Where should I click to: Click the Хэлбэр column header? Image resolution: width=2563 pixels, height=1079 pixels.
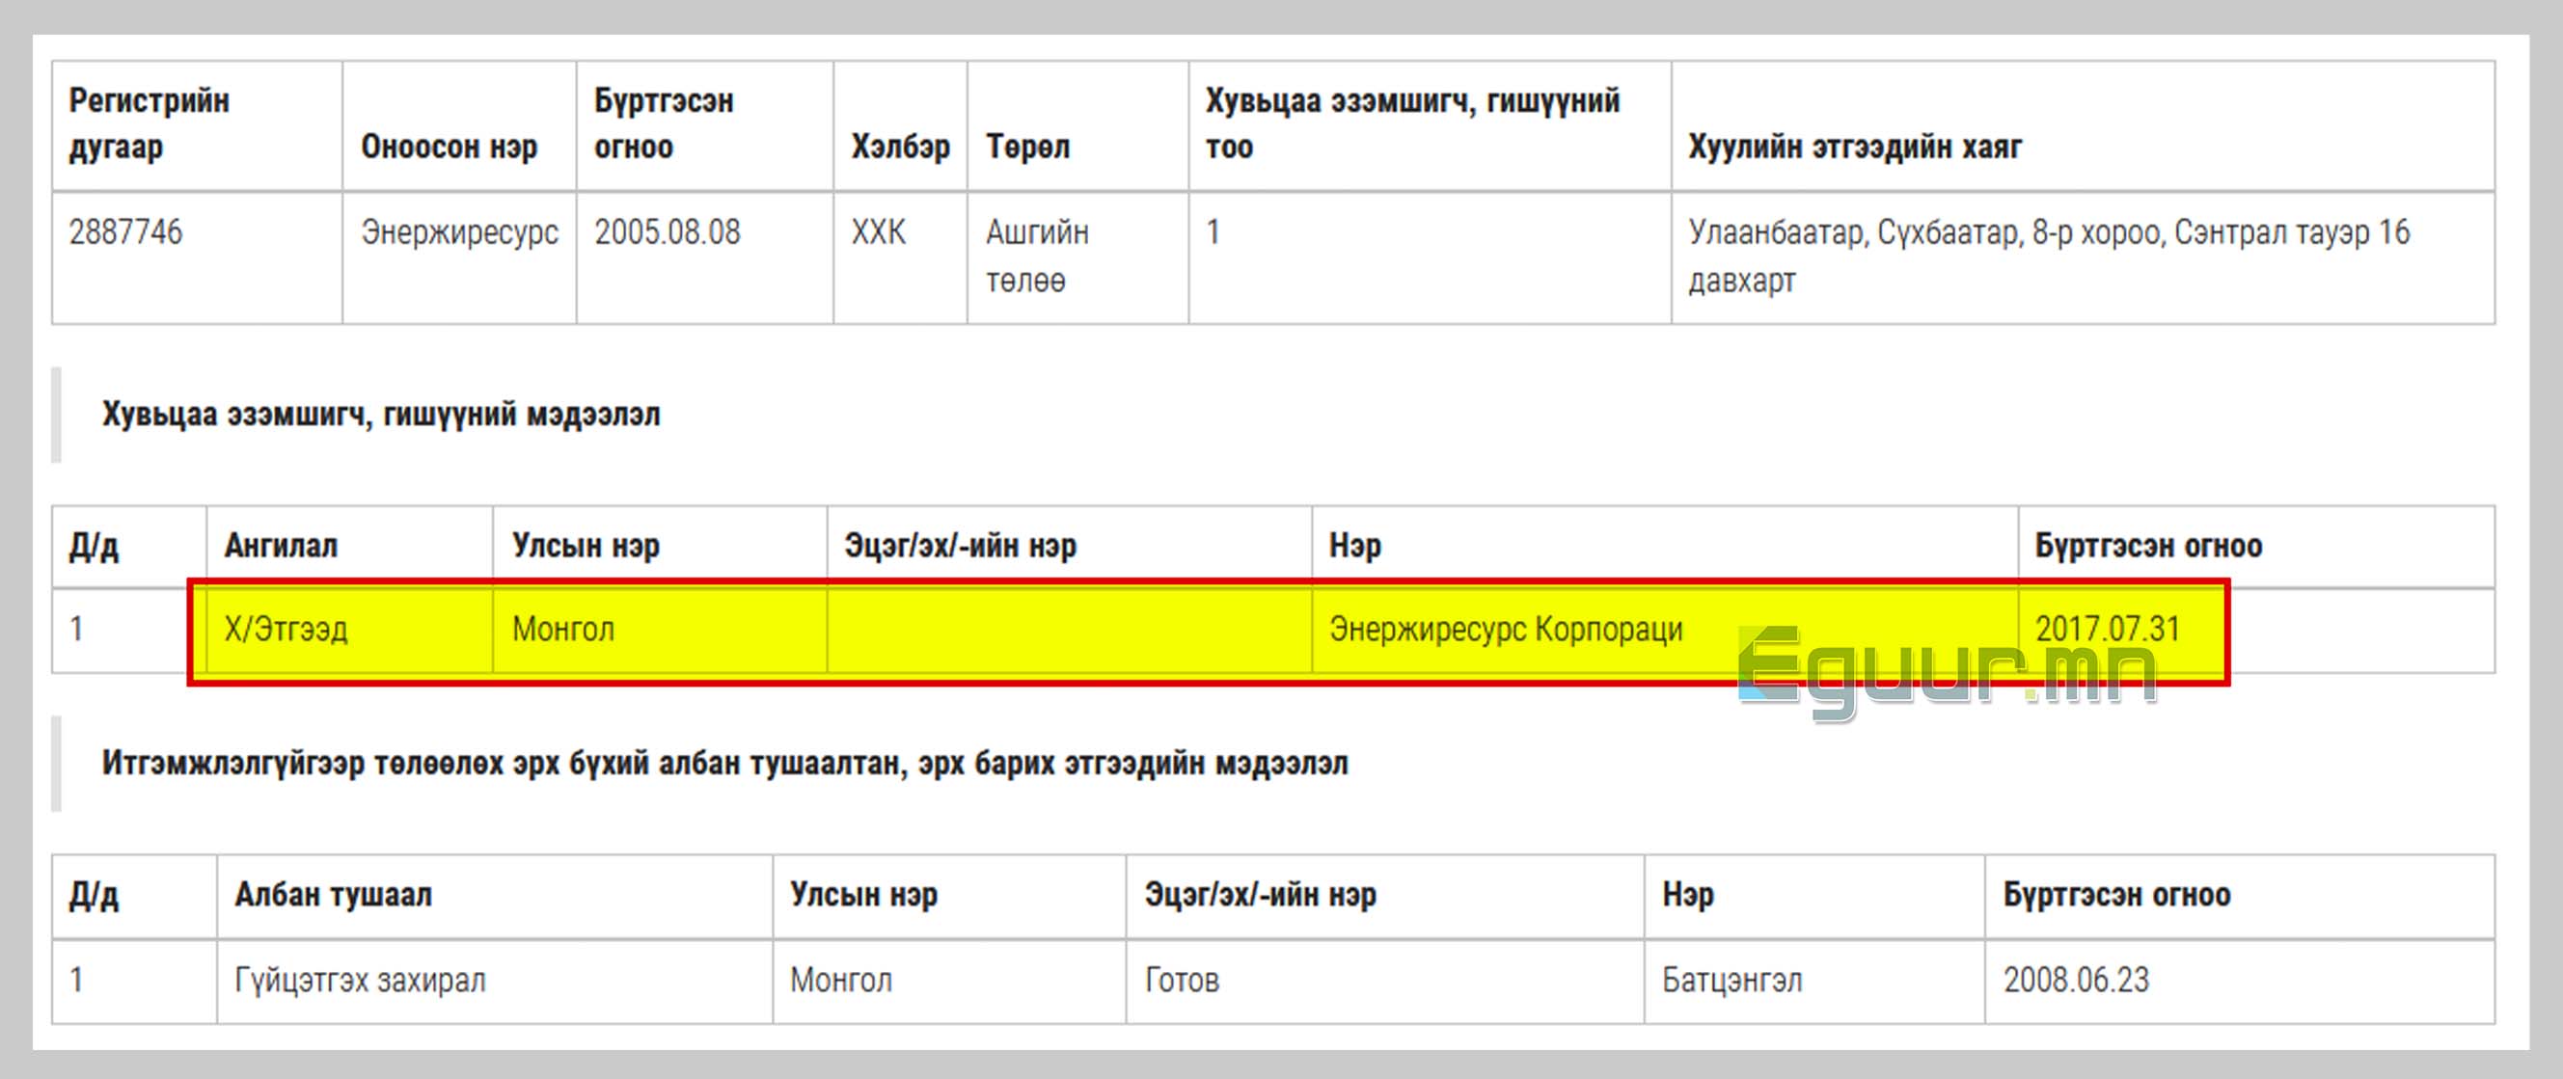(x=899, y=125)
